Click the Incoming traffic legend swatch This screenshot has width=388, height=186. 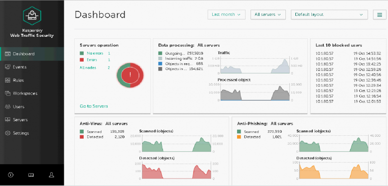pyautogui.click(x=160, y=59)
